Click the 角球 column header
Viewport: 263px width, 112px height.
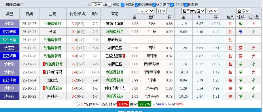click(95, 14)
